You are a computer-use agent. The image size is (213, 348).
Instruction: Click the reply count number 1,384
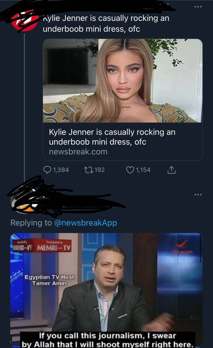coord(61,170)
